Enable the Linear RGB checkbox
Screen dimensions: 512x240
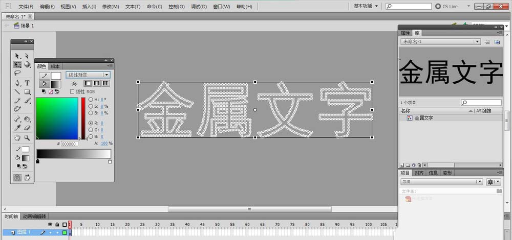[x=72, y=92]
